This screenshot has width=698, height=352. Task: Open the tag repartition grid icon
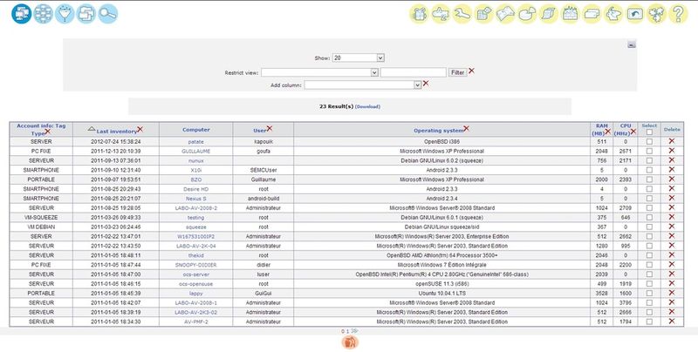pos(43,14)
